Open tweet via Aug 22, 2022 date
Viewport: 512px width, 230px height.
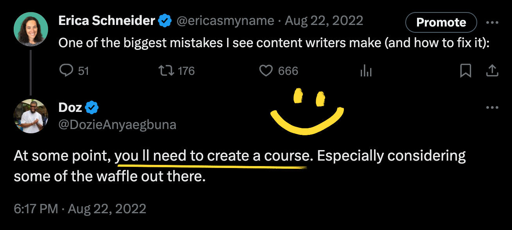click(324, 21)
